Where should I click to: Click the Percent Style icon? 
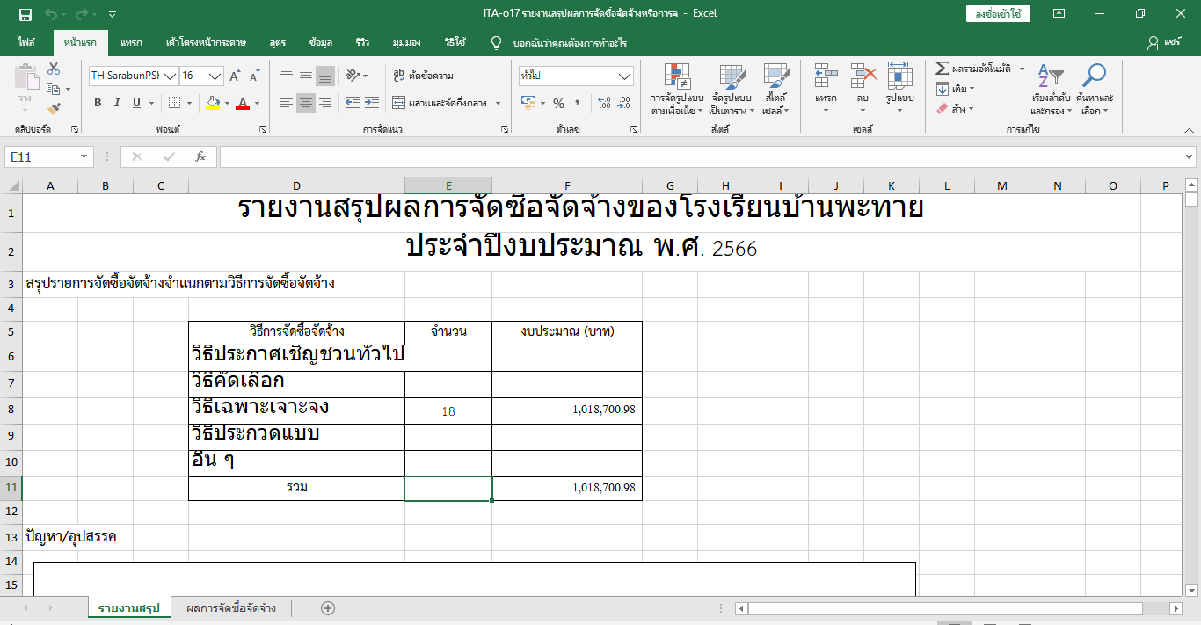point(557,104)
